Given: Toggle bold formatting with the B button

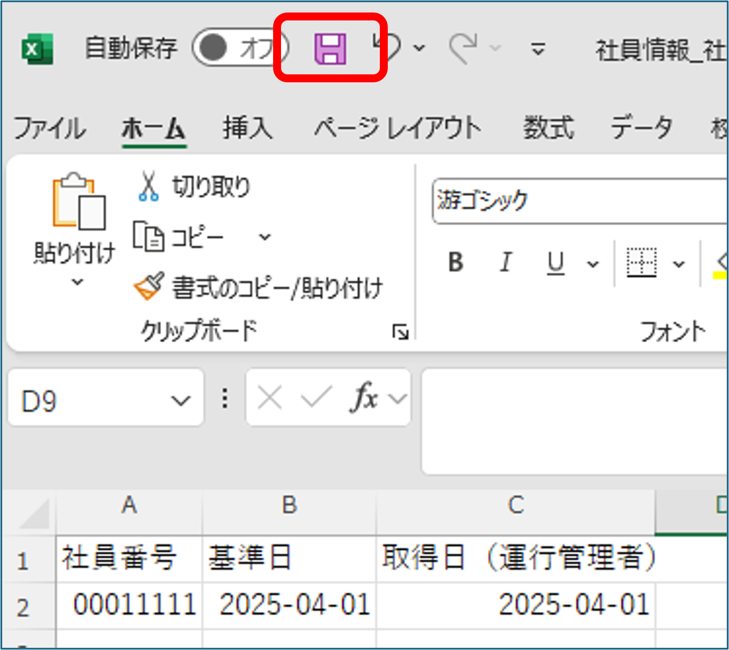Looking at the screenshot, I should 454,262.
